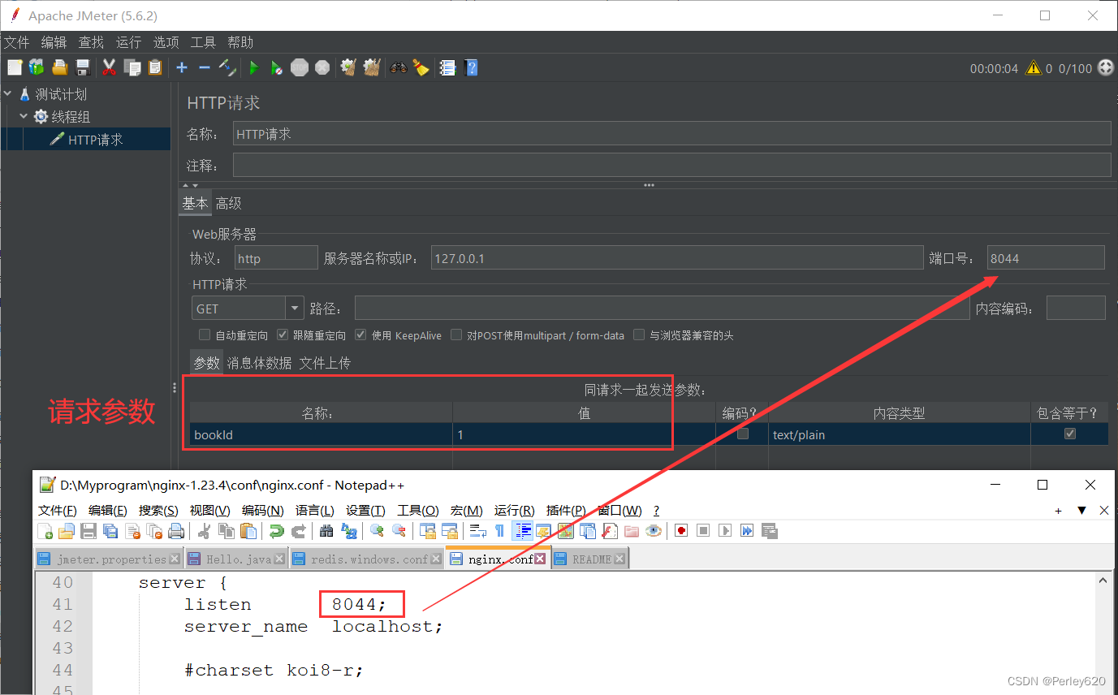
Task: Click Notepad++ Undo green arrow icon
Action: 277,531
